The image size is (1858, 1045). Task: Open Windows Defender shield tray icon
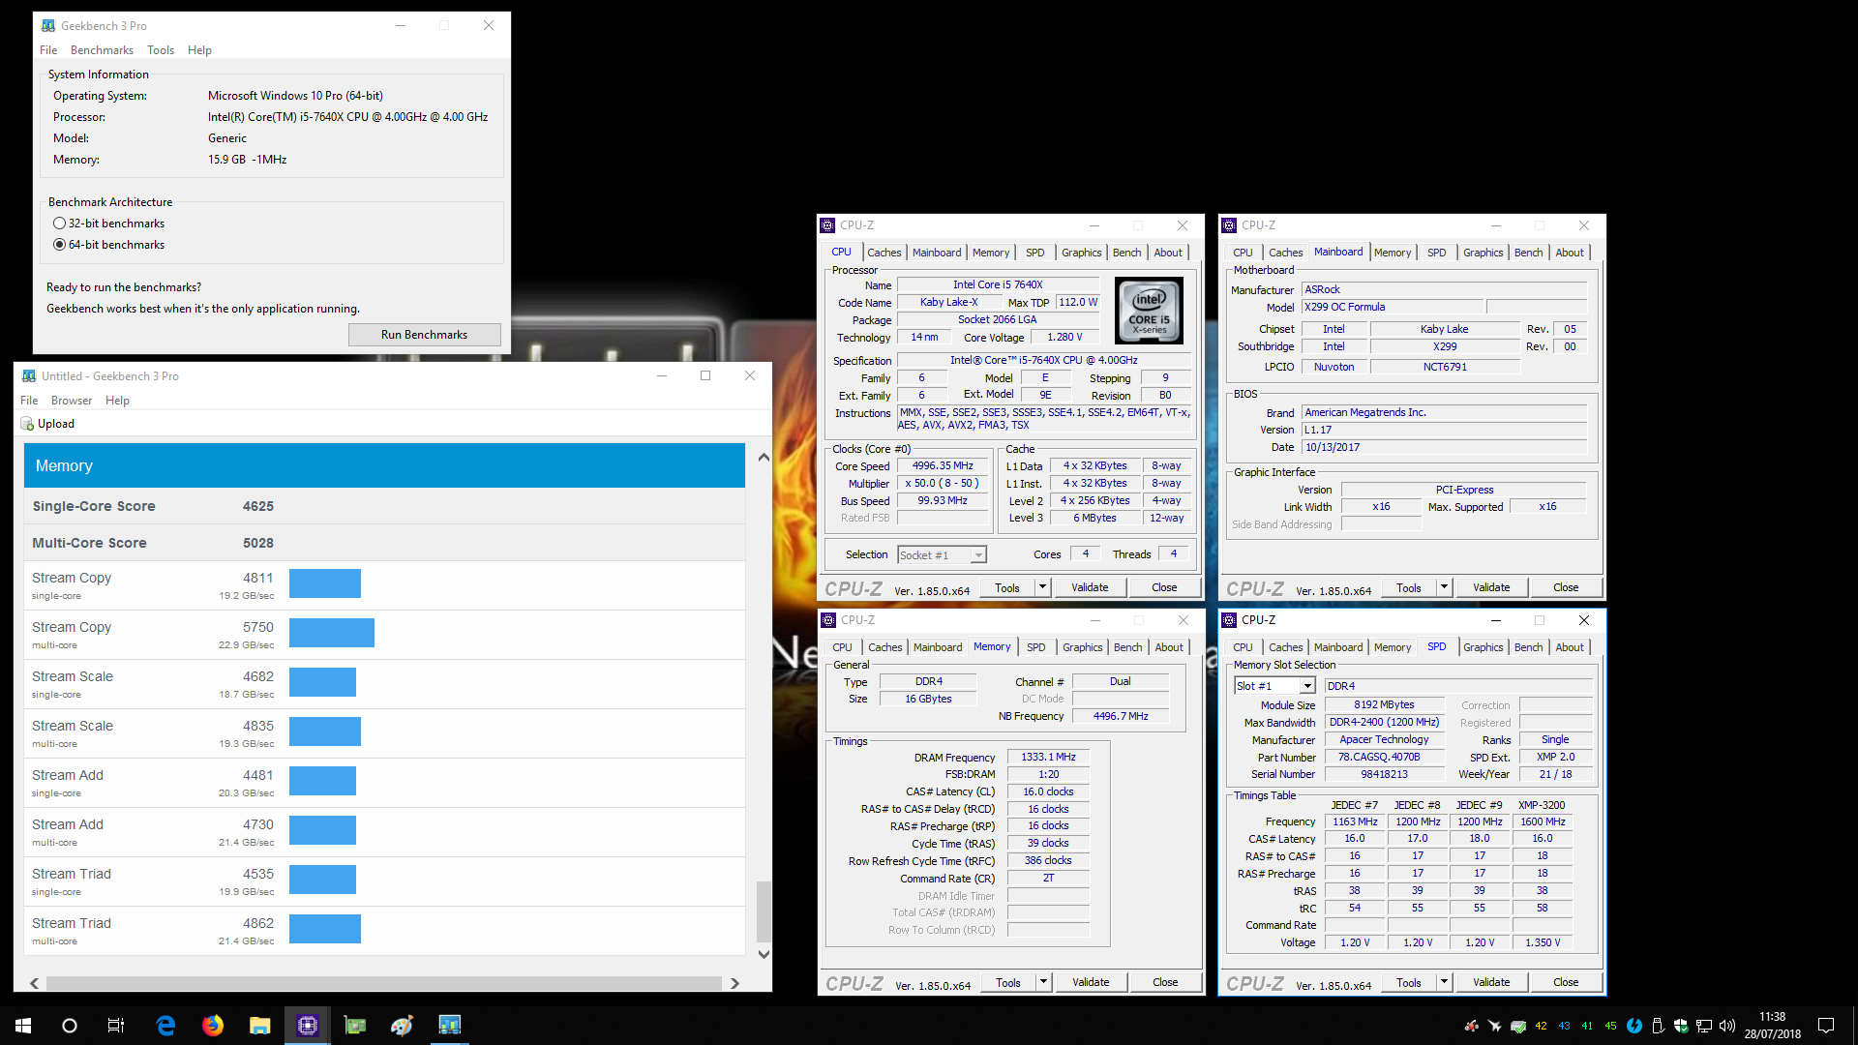[1681, 1026]
